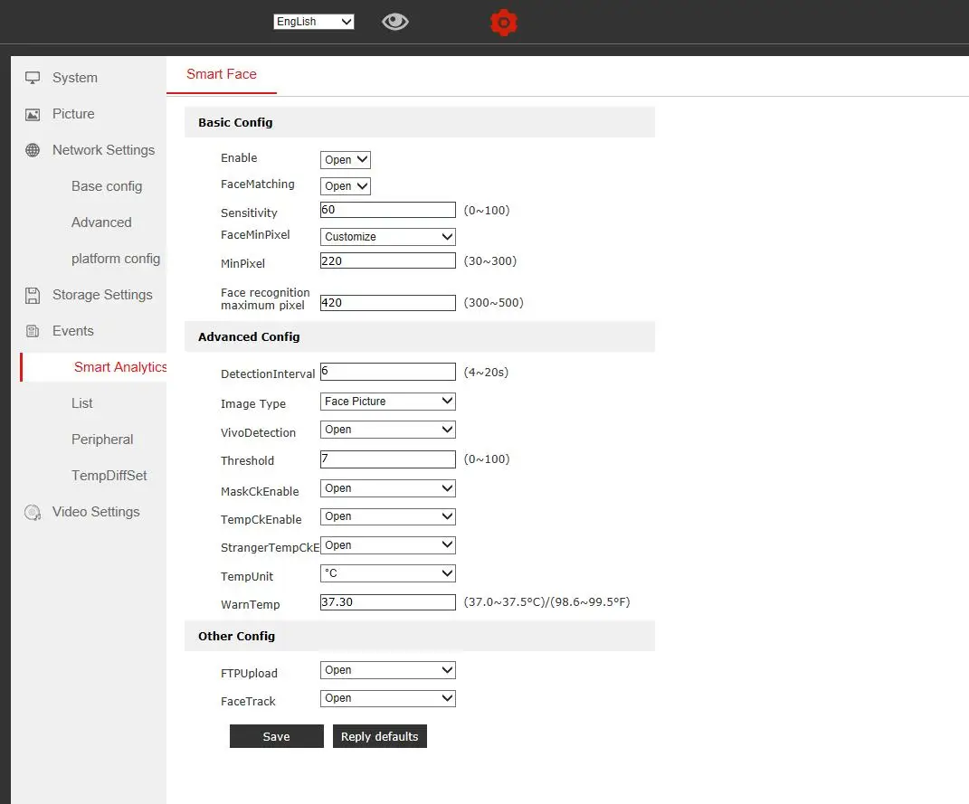The width and height of the screenshot is (969, 804).
Task: Open the Image Type dropdown
Action: click(388, 402)
